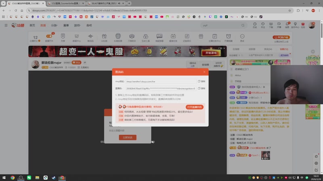
Task: Open the 数据中心 toolbar icon
Action: [x=77, y=37]
